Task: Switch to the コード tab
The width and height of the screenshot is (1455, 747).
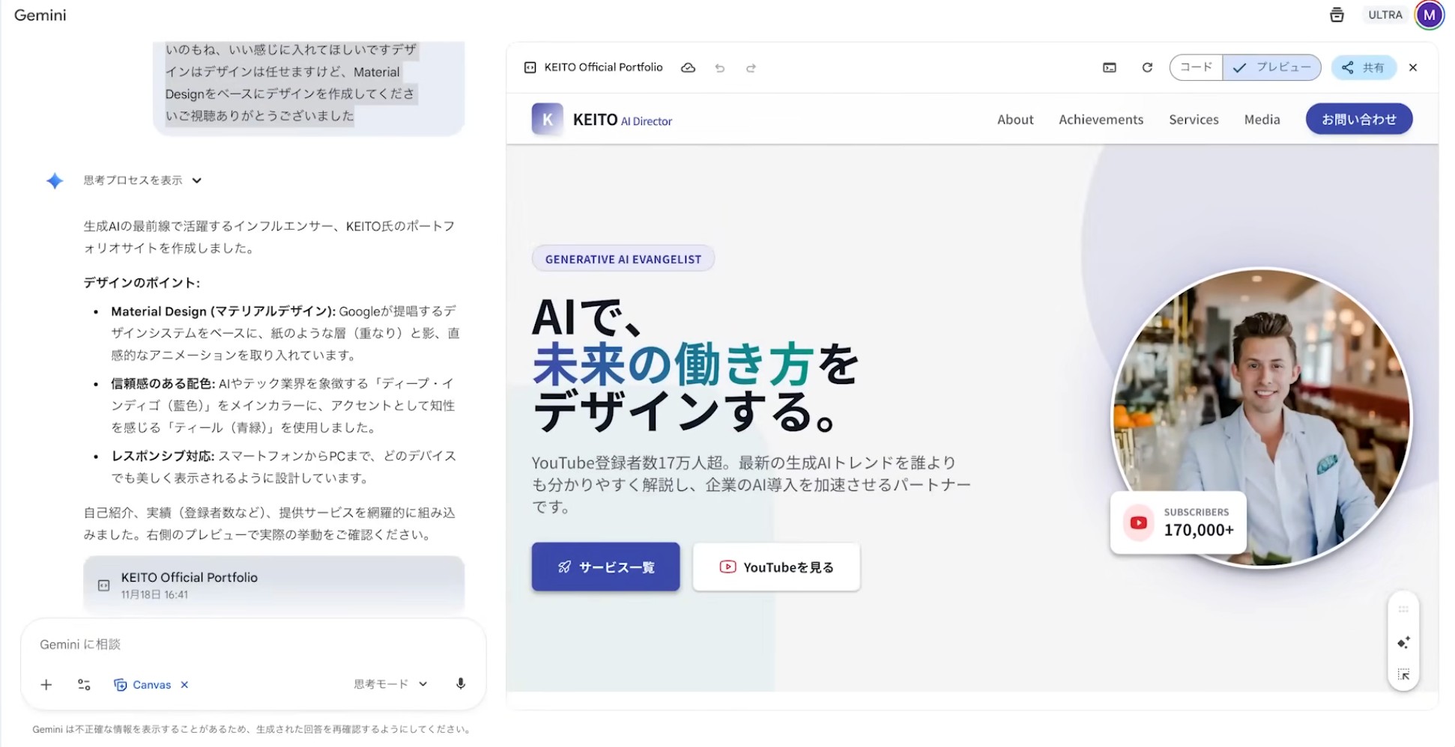Action: point(1196,67)
